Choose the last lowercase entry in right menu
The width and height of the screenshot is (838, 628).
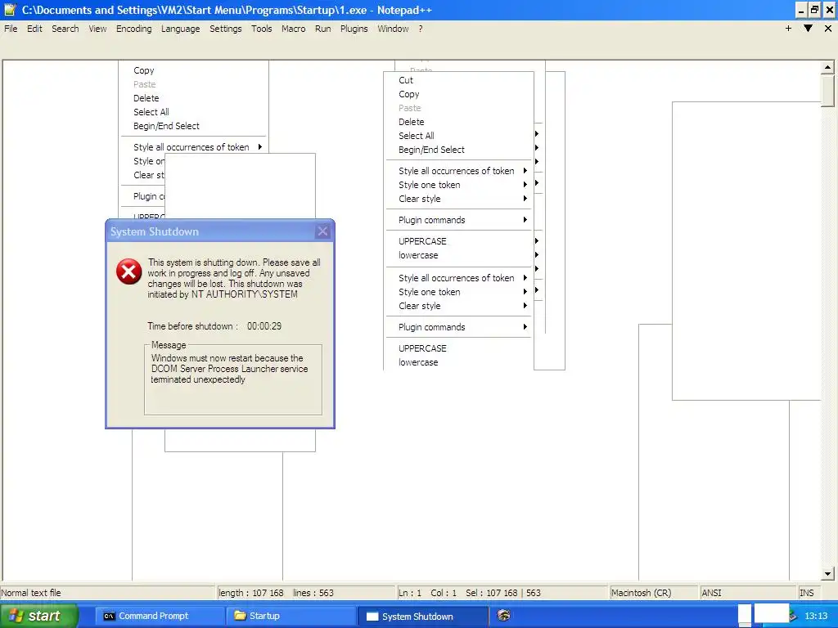click(418, 362)
